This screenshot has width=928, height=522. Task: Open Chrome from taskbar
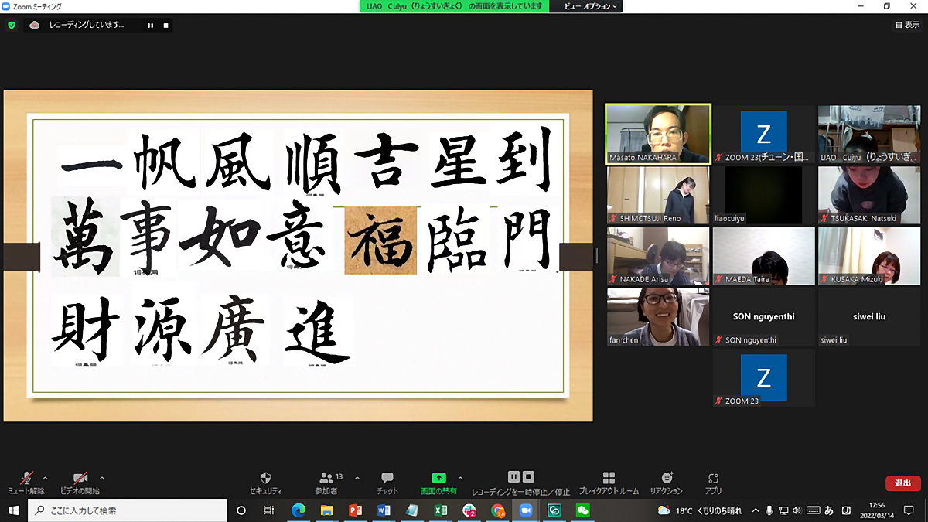(498, 510)
